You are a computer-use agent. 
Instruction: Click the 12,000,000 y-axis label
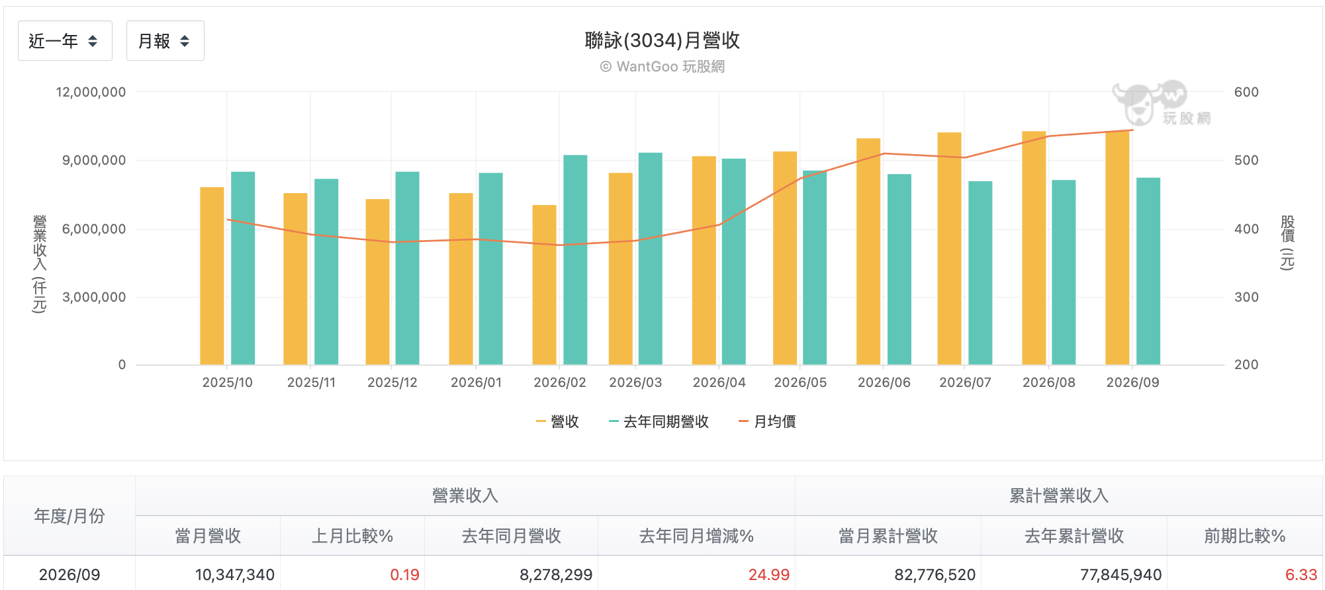[91, 92]
